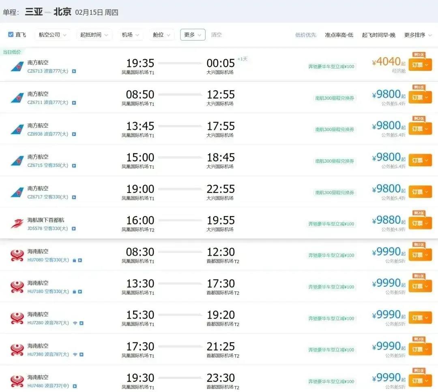Click China Southern logo for flight CZ6717
This screenshot has width=438, height=392.
click(17, 193)
